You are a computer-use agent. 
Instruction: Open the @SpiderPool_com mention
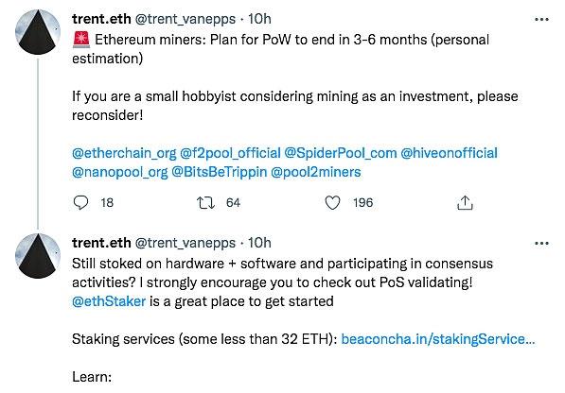point(341,153)
